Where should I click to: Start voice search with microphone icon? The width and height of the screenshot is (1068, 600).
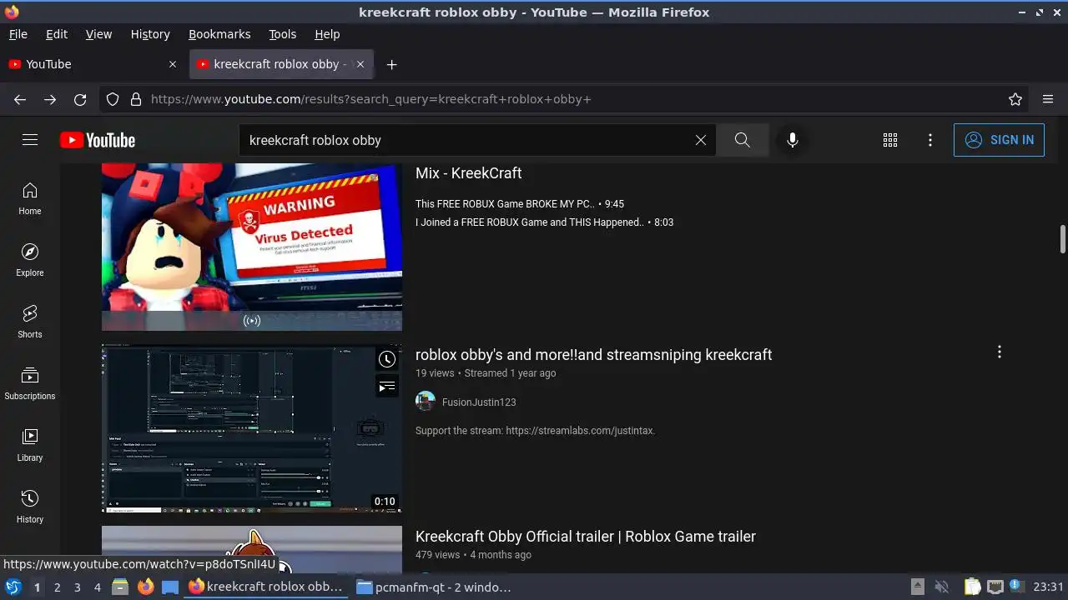(793, 140)
